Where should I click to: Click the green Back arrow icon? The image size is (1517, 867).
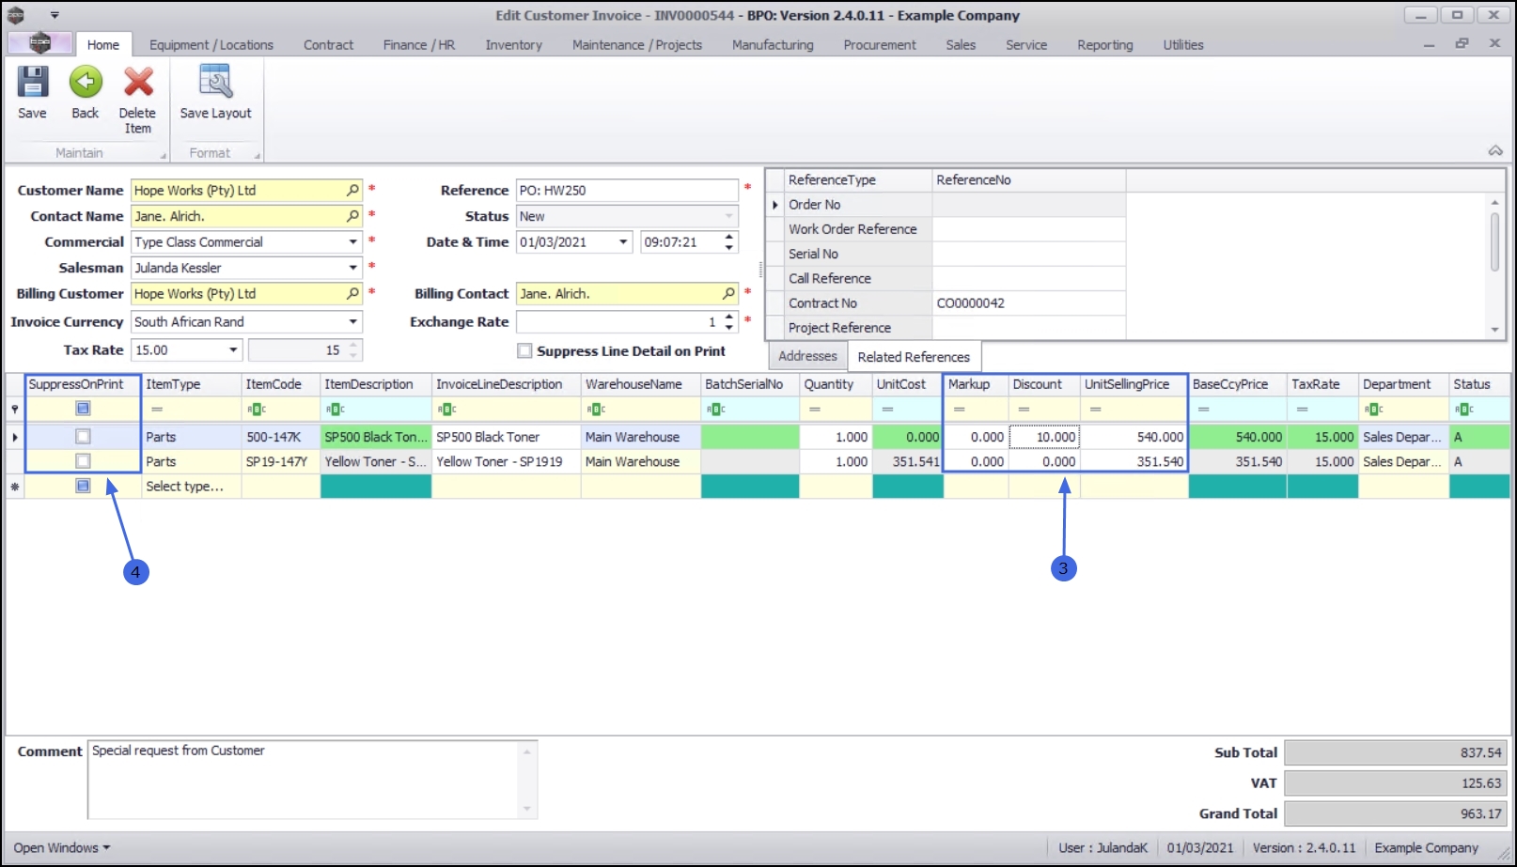coord(86,83)
